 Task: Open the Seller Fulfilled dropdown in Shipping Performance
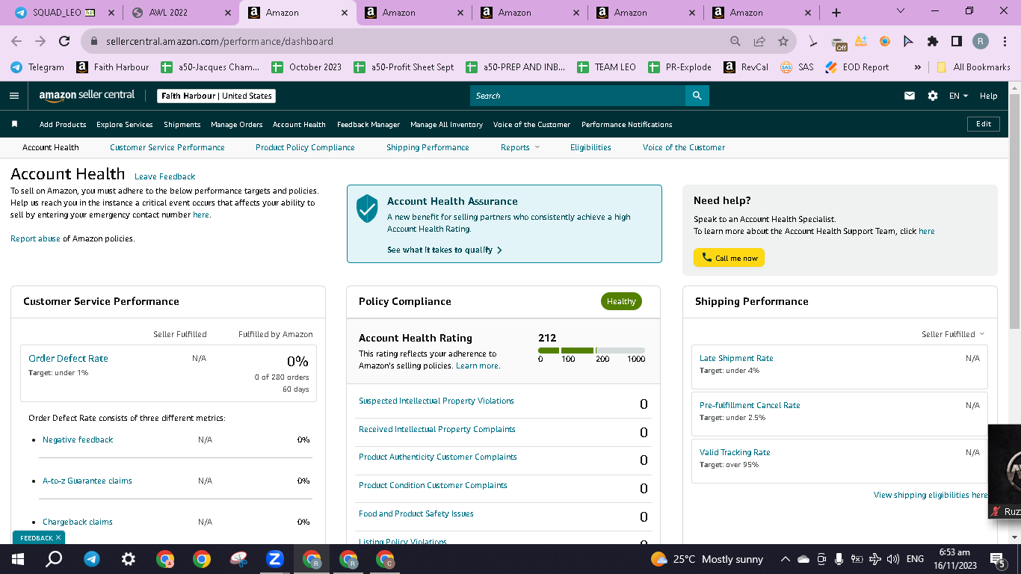[953, 334]
